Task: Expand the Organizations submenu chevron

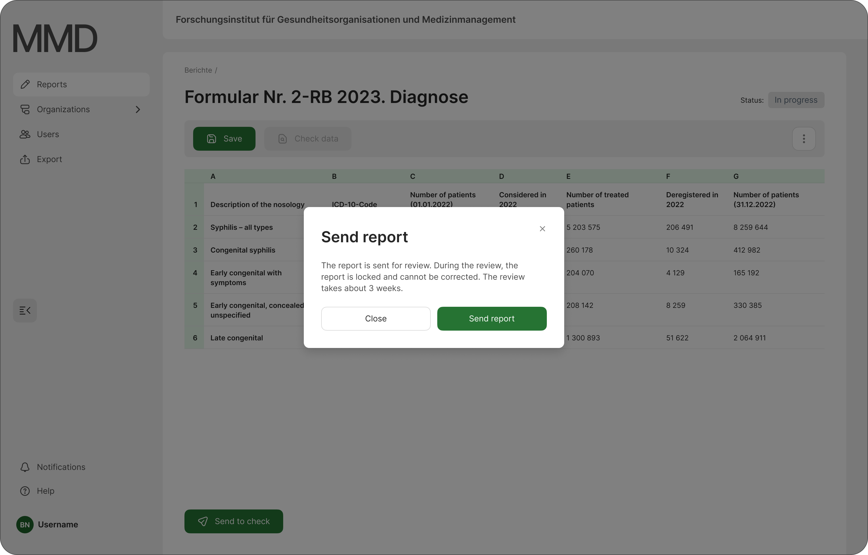Action: tap(138, 109)
